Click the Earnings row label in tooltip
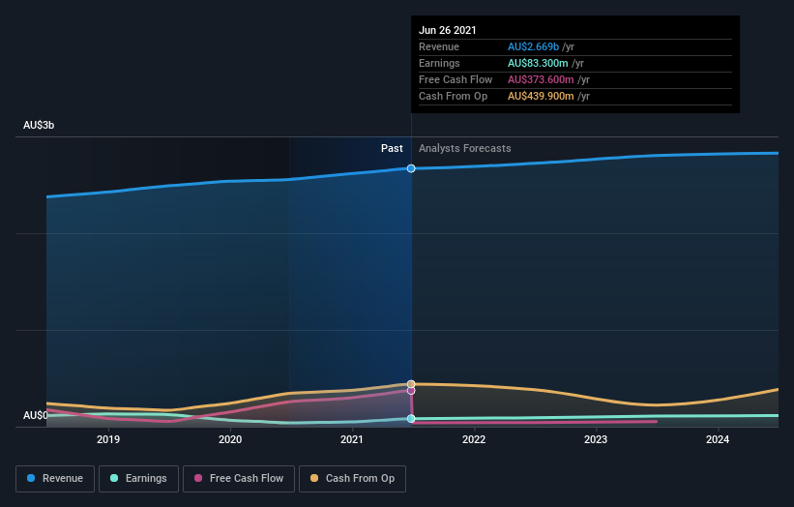Viewport: 794px width, 507px height. 439,63
